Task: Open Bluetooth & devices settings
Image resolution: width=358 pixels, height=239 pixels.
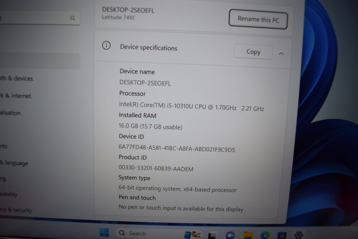Action: (x=16, y=78)
